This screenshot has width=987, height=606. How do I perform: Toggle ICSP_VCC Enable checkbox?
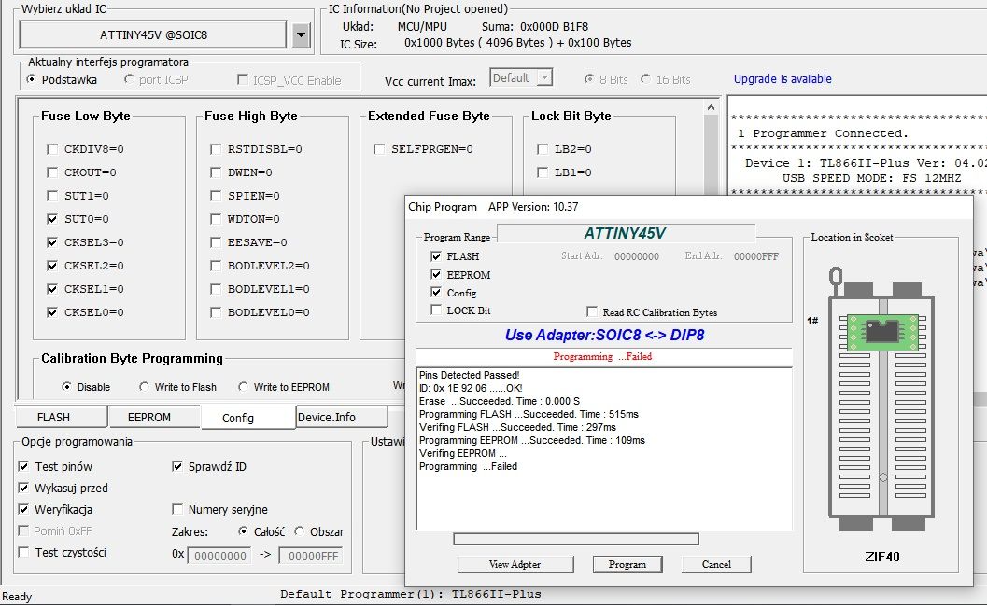click(x=243, y=79)
